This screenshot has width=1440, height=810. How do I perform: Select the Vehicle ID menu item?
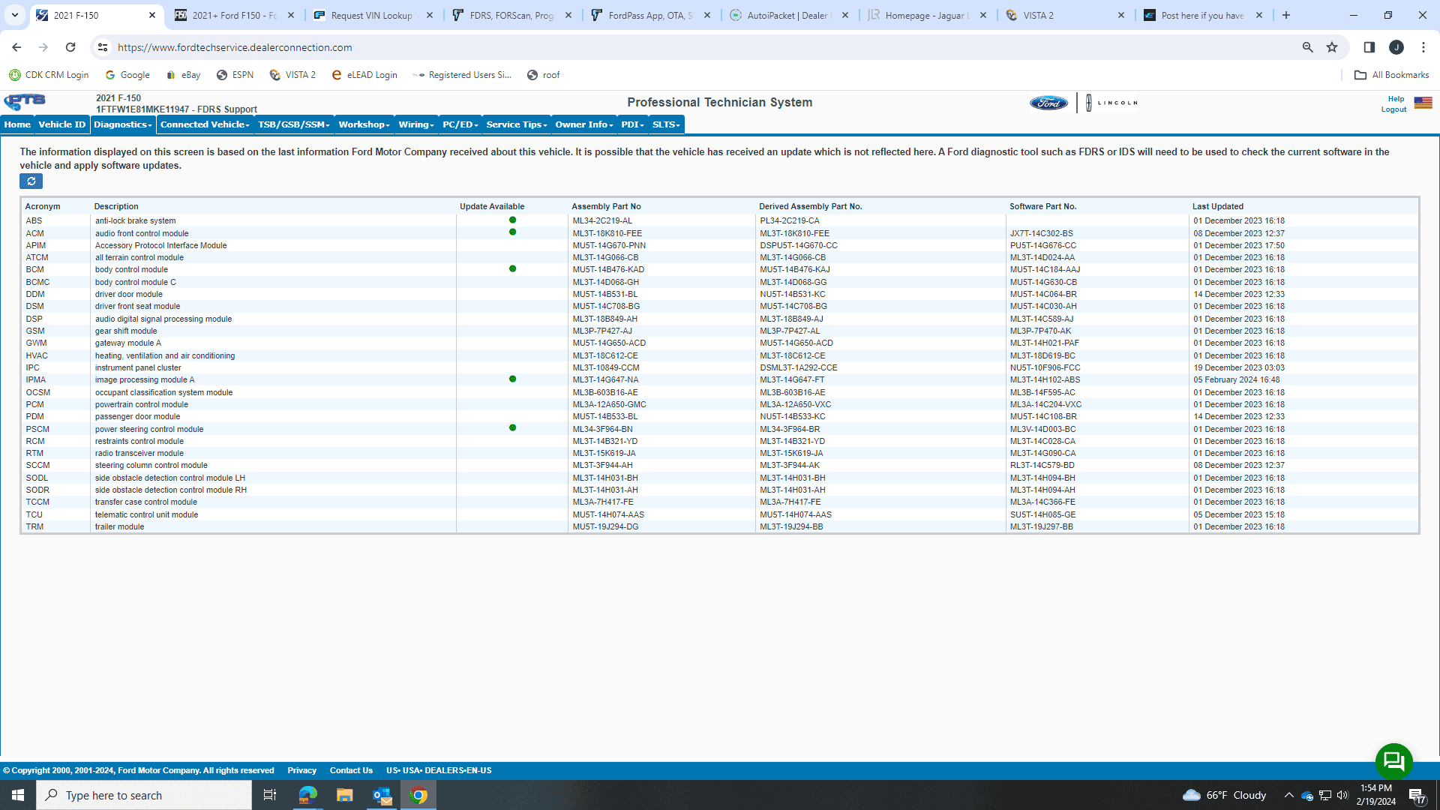pos(61,124)
